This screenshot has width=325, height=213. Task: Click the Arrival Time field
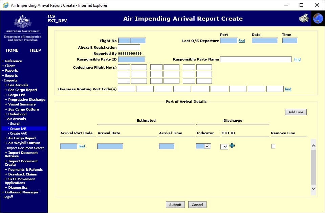point(167,146)
